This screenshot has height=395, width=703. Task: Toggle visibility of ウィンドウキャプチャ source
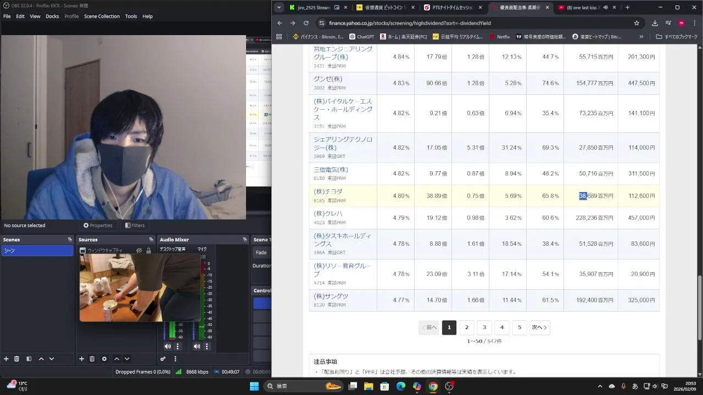(139, 251)
